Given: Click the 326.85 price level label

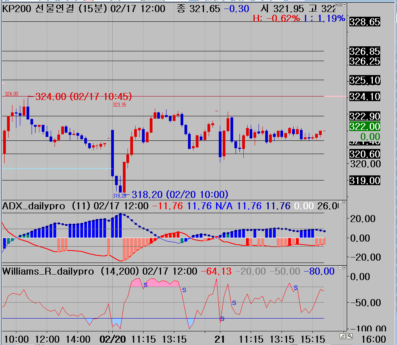Looking at the screenshot, I should pyautogui.click(x=365, y=51).
